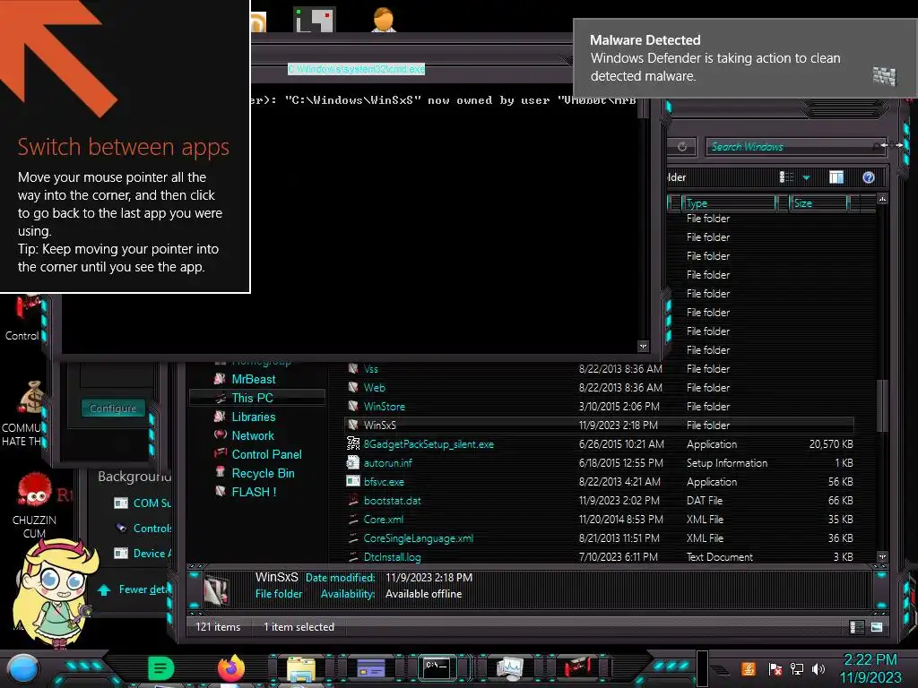This screenshot has width=918, height=688.
Task: Select MrBeast in navigation pane
Action: tap(254, 379)
